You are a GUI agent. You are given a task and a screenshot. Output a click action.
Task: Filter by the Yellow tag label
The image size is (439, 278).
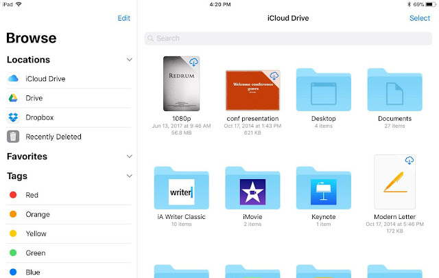36,233
